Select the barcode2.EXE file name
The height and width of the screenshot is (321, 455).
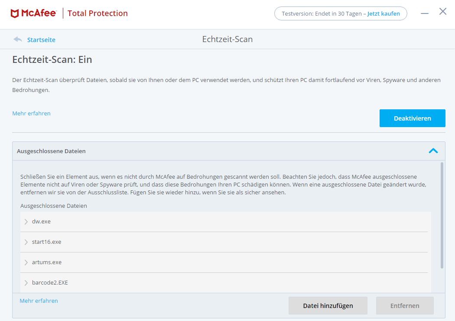coord(50,282)
